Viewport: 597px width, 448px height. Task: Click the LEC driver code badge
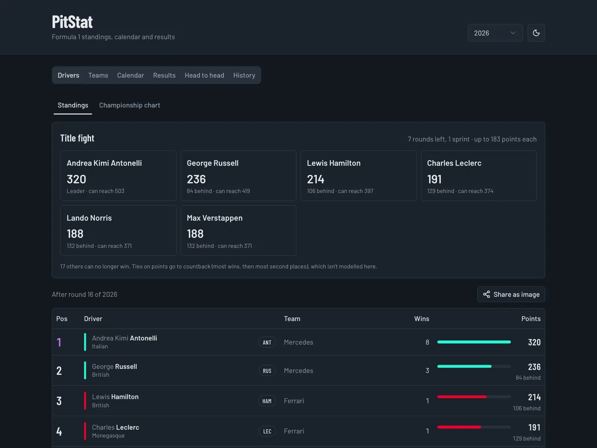[x=267, y=431]
